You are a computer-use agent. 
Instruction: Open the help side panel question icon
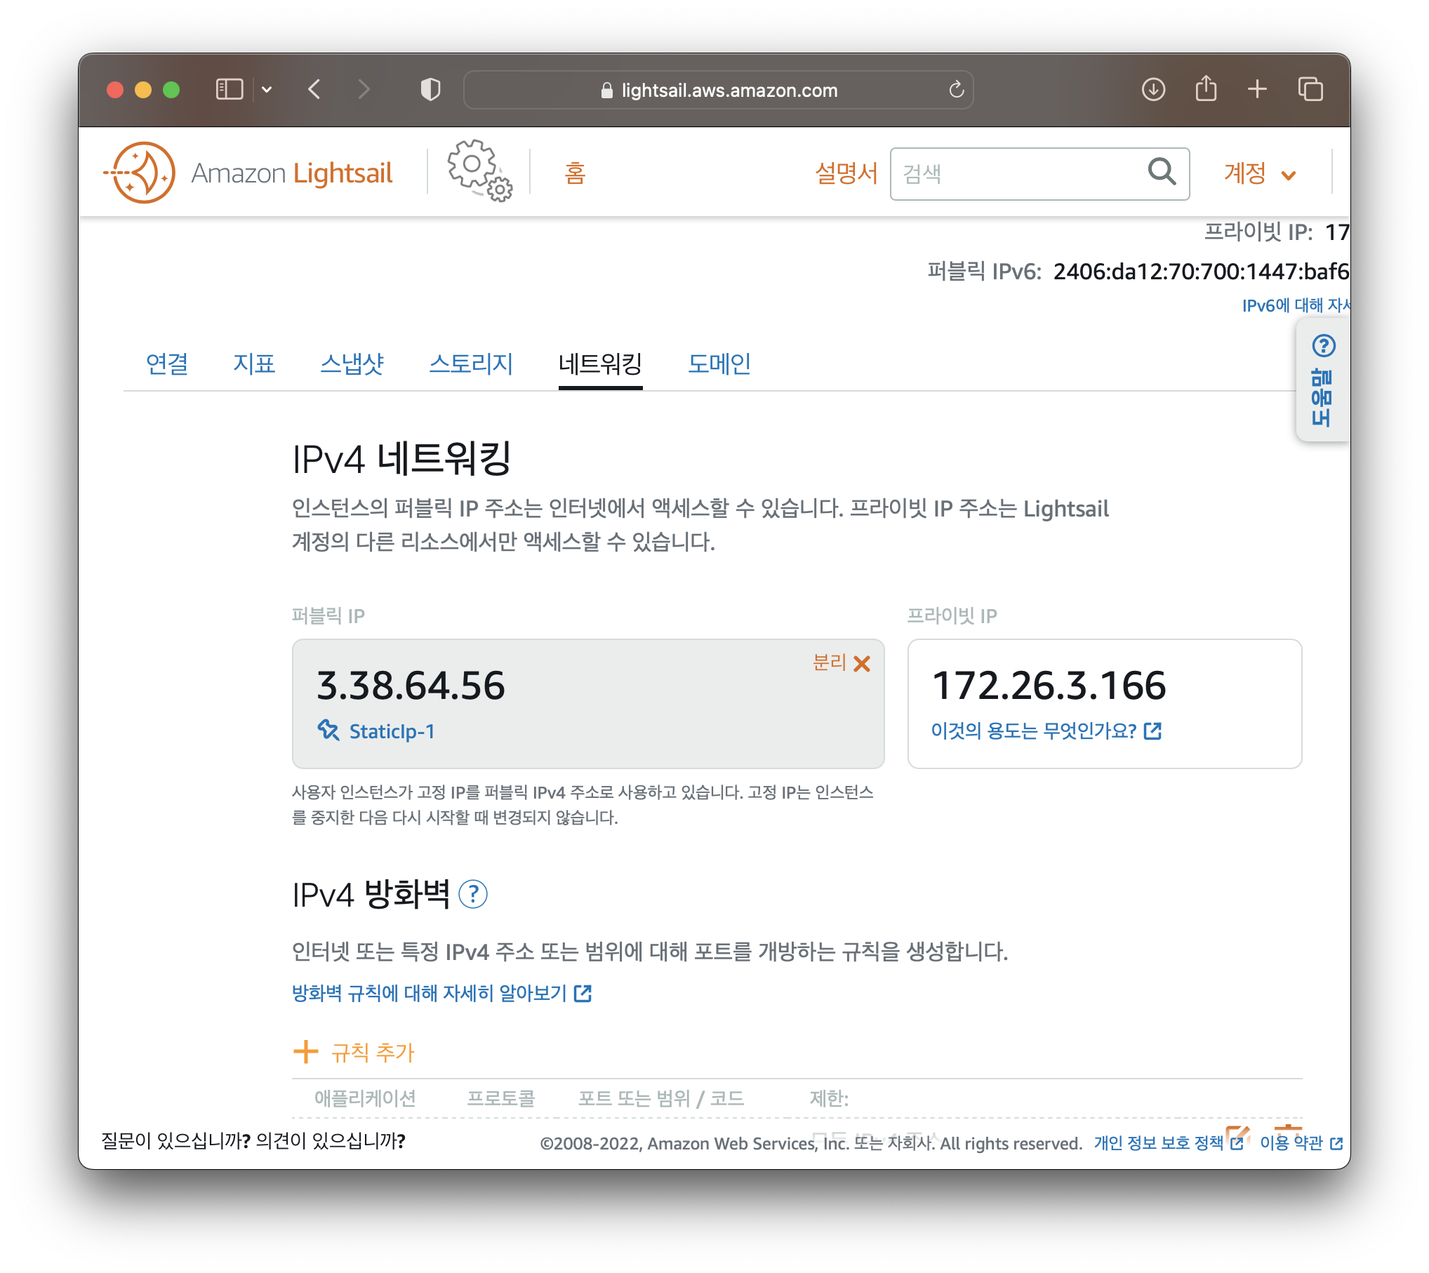[1323, 346]
